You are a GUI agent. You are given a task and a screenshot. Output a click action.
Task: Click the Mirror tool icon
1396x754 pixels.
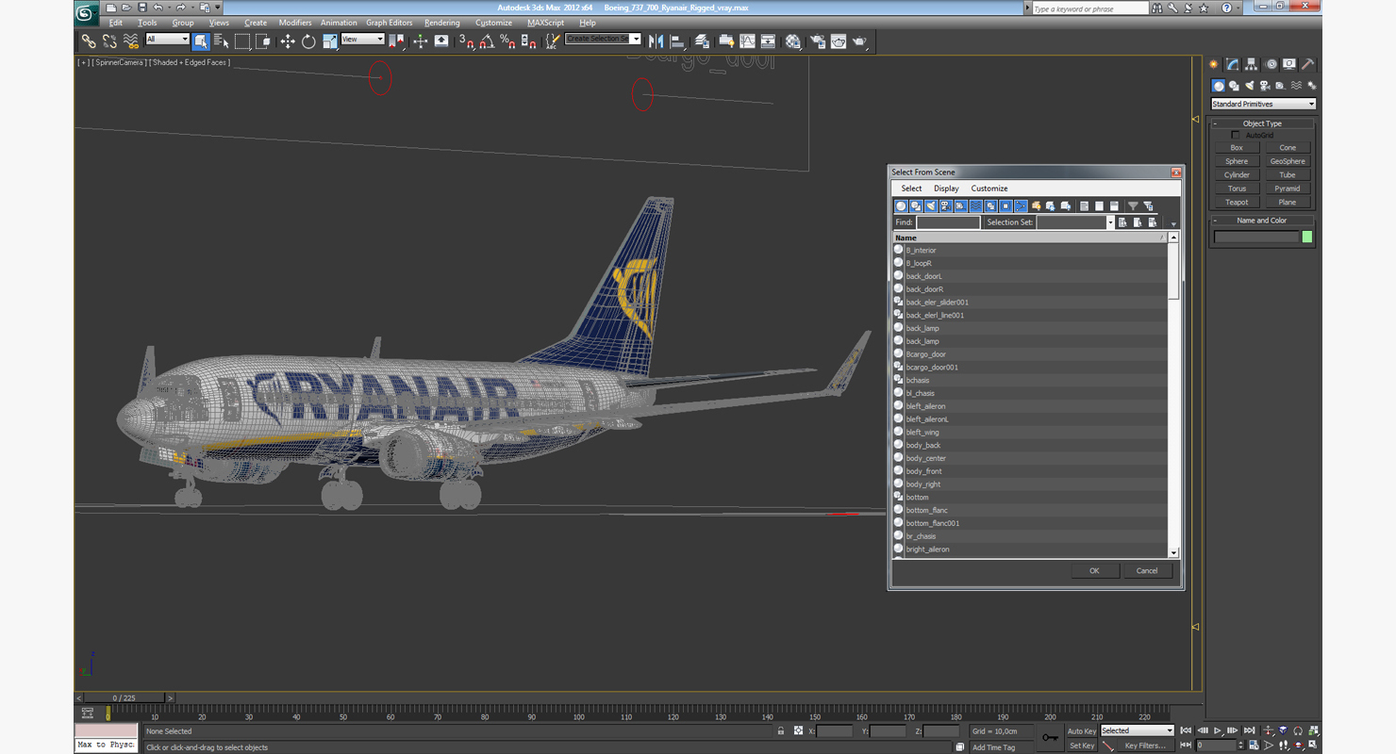[x=656, y=41]
